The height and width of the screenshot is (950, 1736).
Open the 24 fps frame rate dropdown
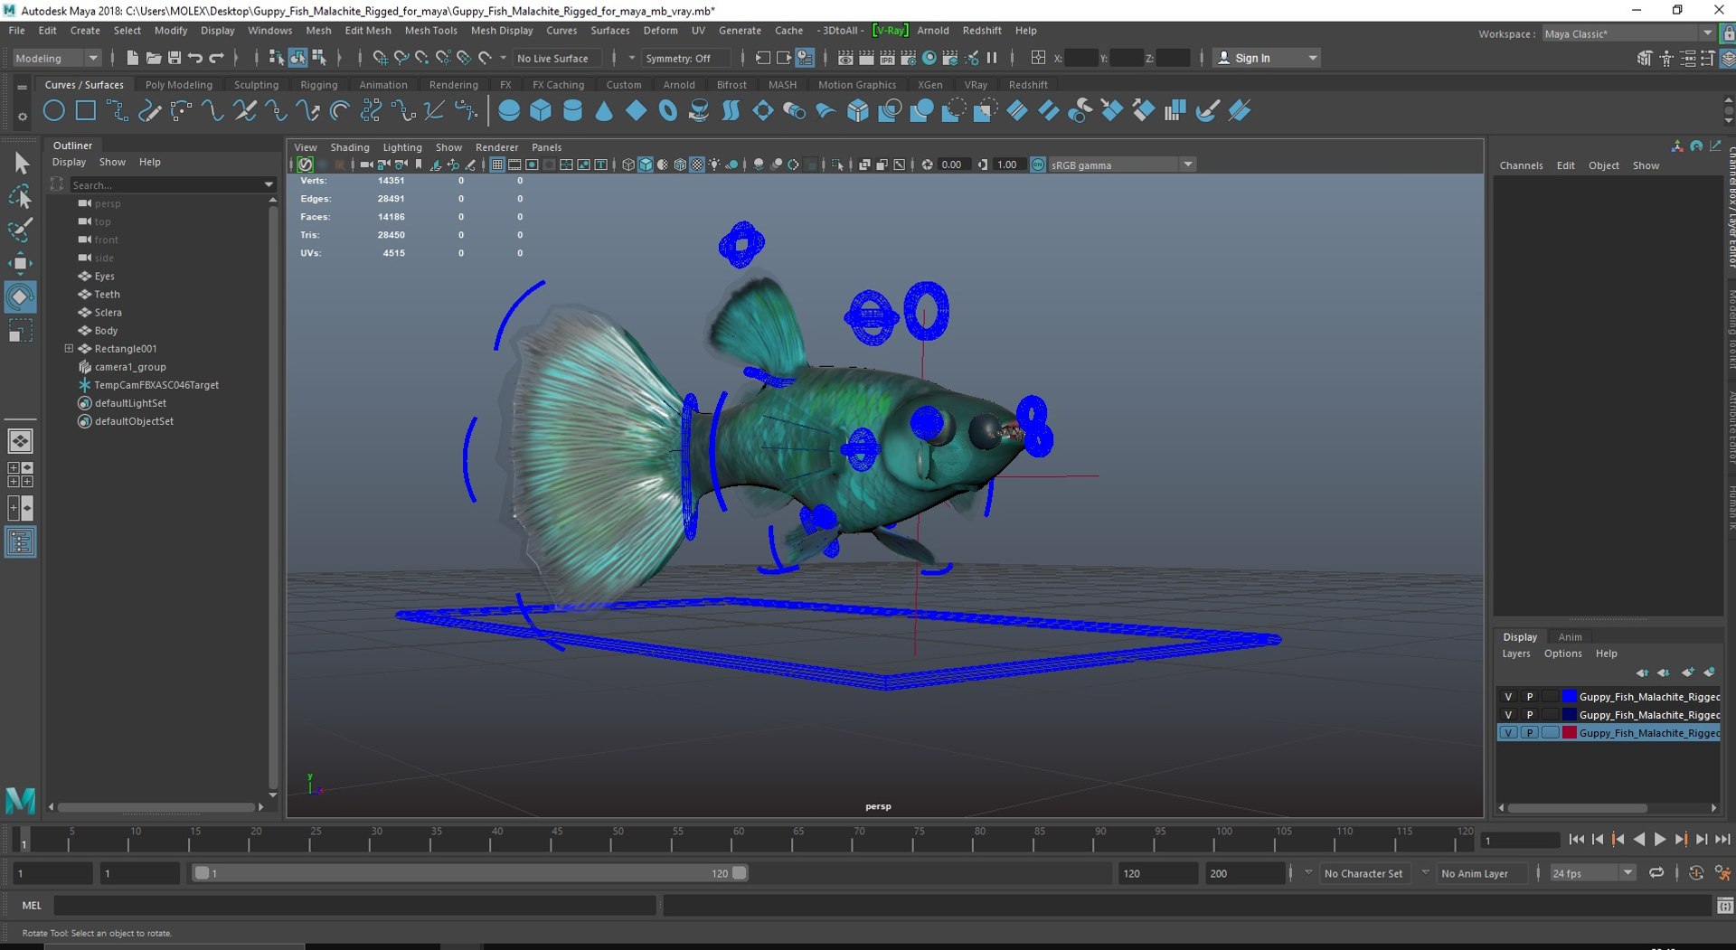(x=1592, y=873)
